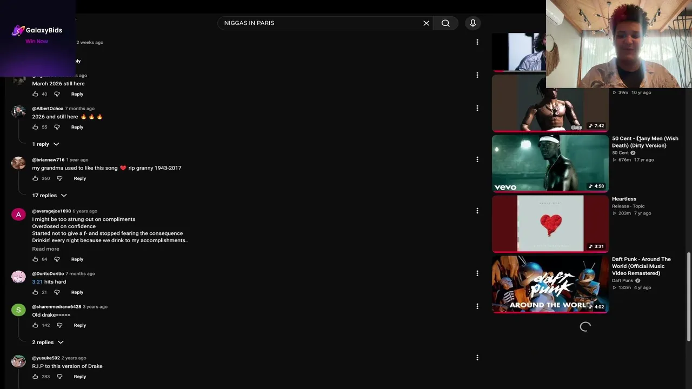The image size is (692, 389).
Task: Open options for comment posted 2 weeks ago
Action: point(477,42)
